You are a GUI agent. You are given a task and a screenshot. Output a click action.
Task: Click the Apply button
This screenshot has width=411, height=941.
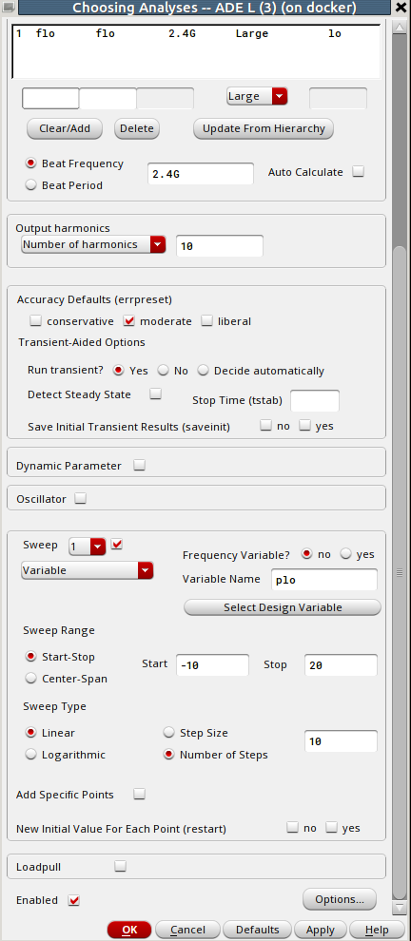click(321, 930)
